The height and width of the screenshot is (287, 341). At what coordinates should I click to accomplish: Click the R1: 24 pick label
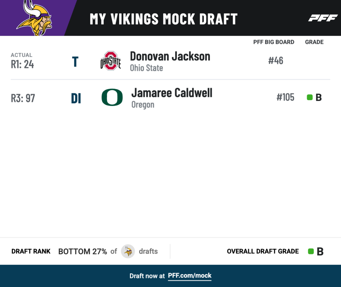[22, 64]
